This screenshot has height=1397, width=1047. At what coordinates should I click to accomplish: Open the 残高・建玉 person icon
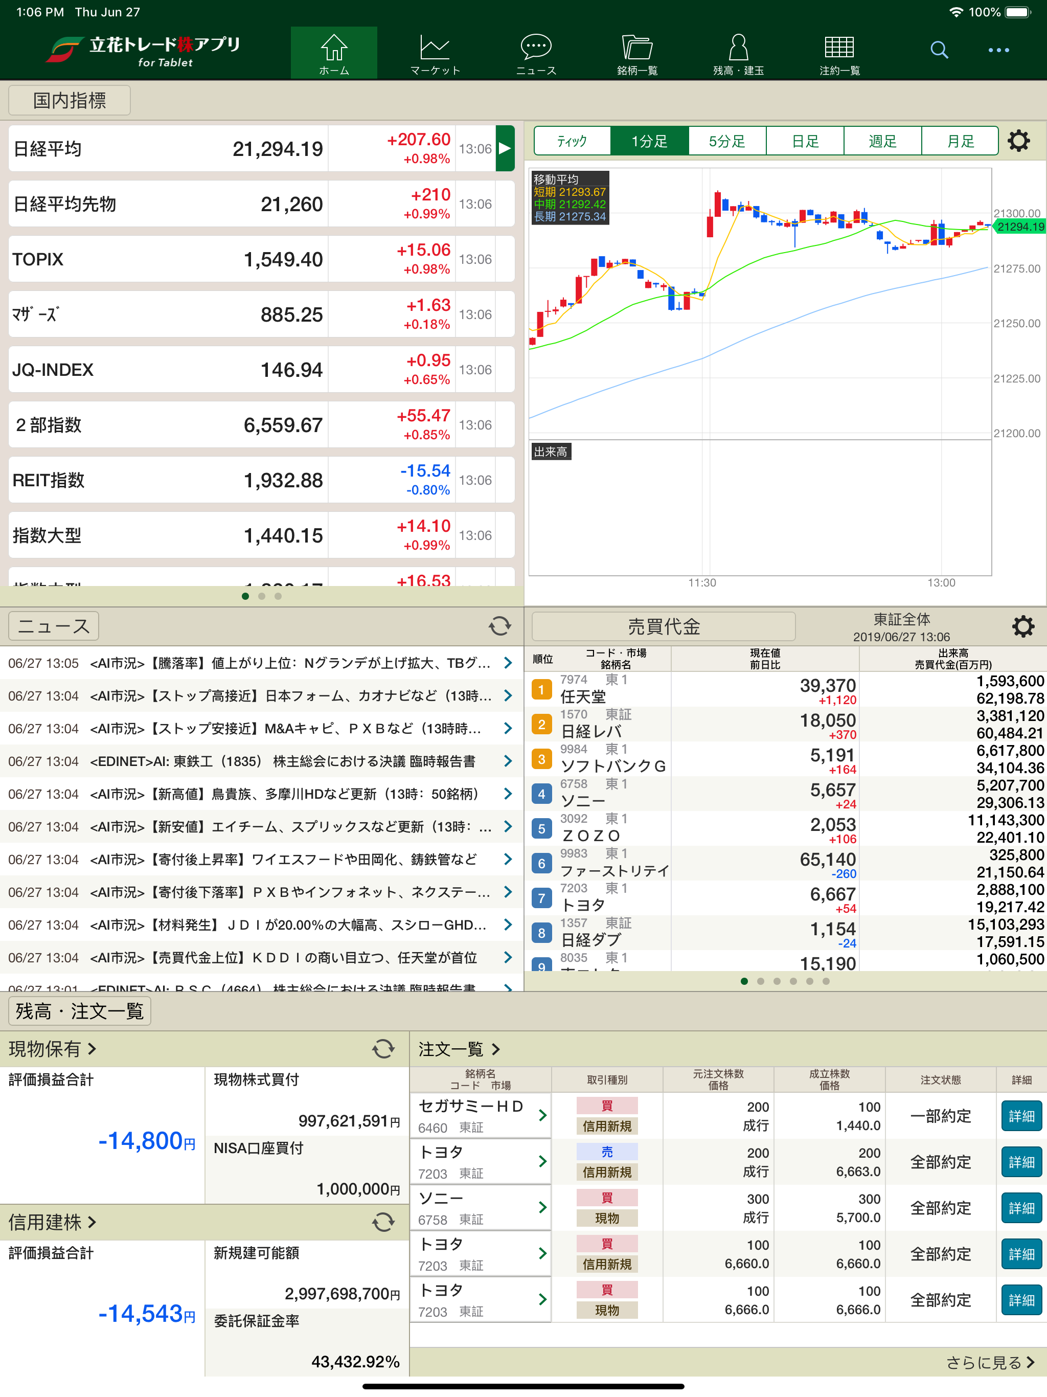pyautogui.click(x=738, y=53)
